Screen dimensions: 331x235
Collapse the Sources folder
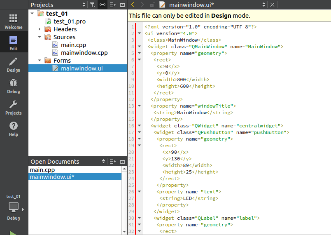tap(40, 37)
